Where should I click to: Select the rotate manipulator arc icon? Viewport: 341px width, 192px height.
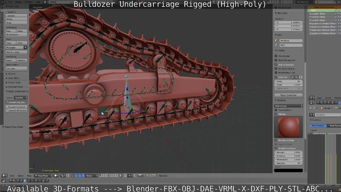click(x=80, y=176)
